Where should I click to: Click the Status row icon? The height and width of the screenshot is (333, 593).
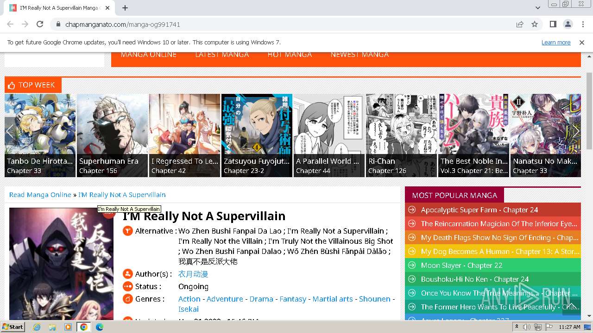128,287
